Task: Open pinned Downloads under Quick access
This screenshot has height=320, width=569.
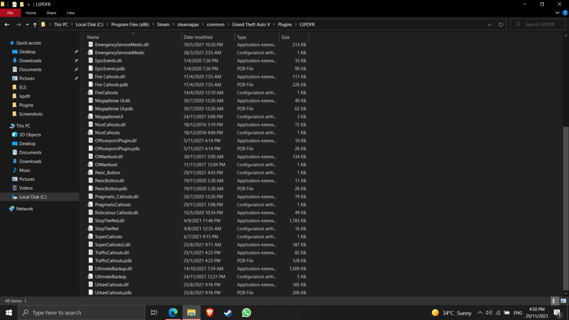Action: (30, 61)
